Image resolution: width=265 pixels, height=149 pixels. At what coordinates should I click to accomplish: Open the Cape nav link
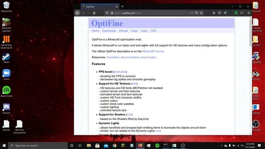134,31
